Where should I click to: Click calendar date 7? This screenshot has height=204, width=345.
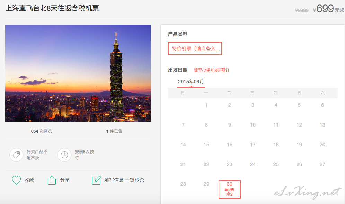point(183,125)
